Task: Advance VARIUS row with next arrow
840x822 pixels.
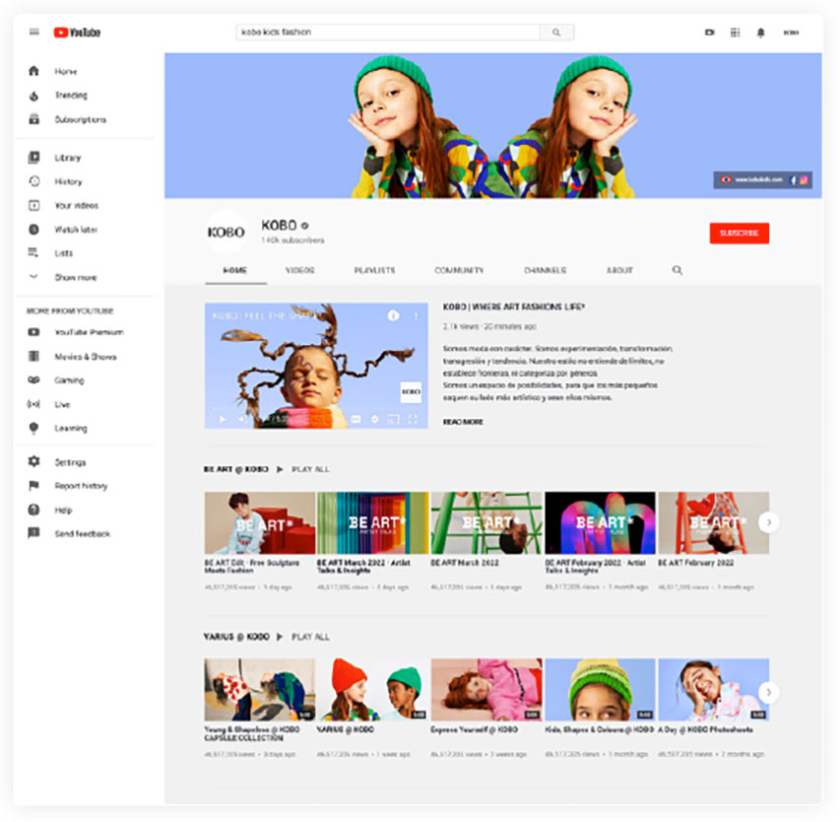Action: (x=769, y=692)
